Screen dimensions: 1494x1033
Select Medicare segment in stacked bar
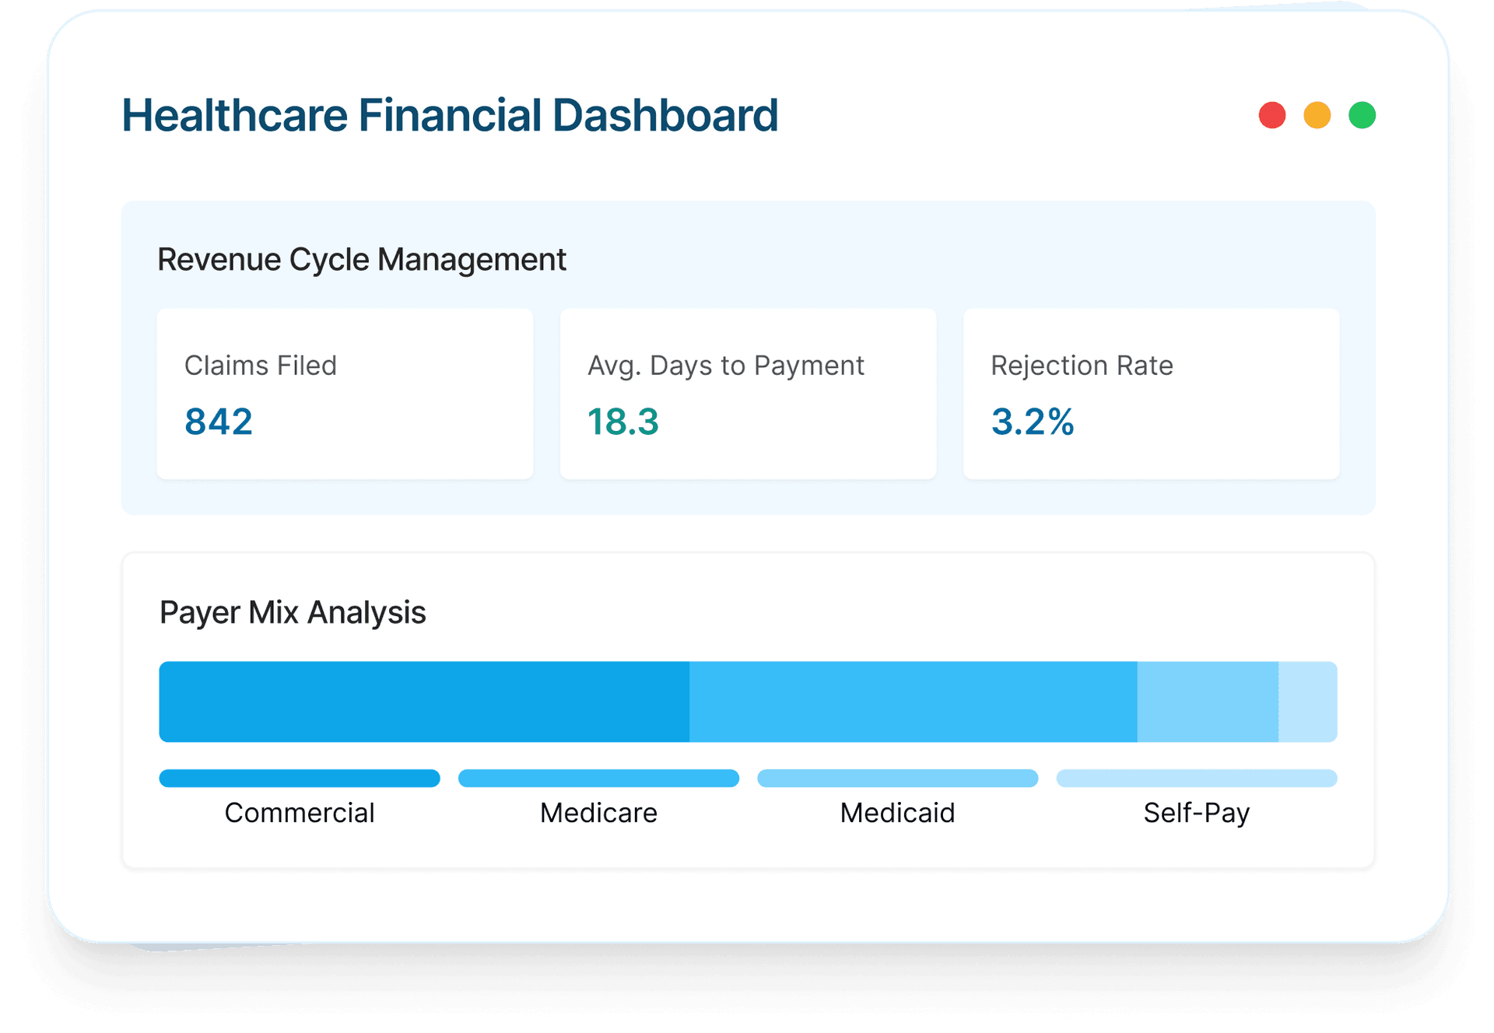(x=913, y=702)
